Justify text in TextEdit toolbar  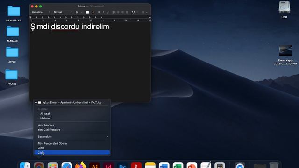click(127, 12)
